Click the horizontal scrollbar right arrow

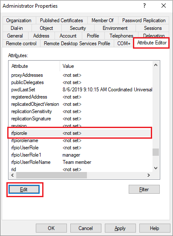(149, 175)
